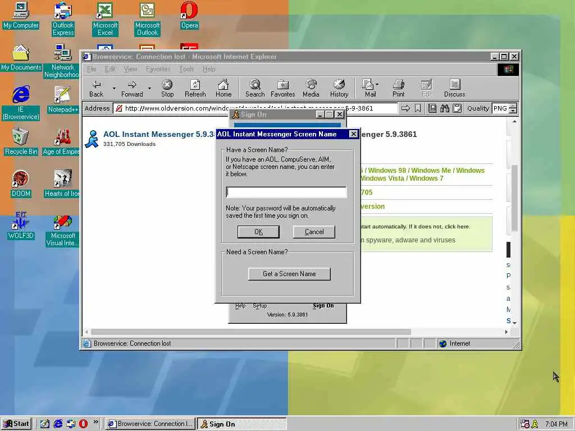The height and width of the screenshot is (431, 575).
Task: Click scroll down arrow on IE page
Action: click(x=514, y=323)
